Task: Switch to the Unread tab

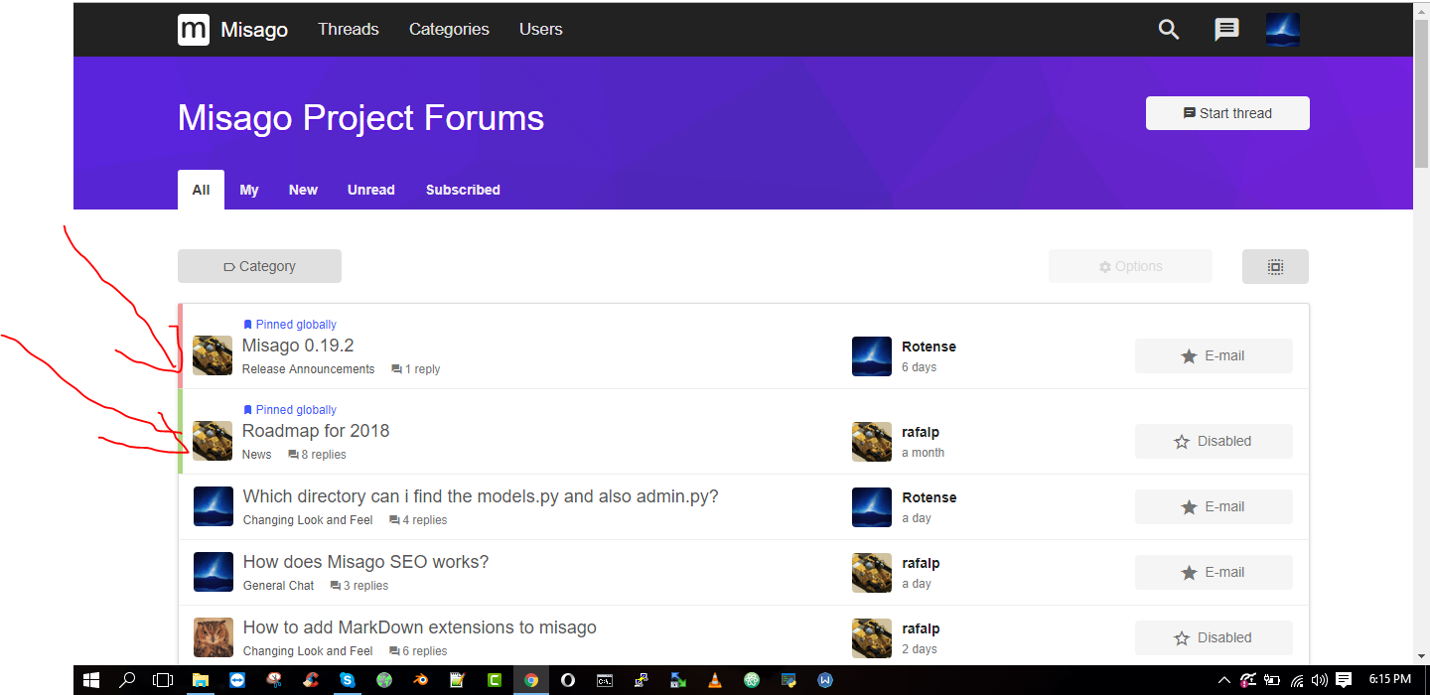Action: [x=370, y=190]
